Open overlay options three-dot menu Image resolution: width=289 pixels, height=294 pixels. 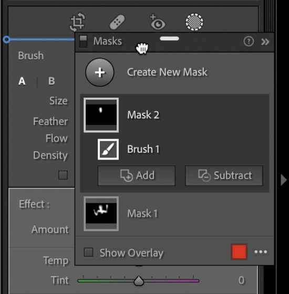coord(261,252)
